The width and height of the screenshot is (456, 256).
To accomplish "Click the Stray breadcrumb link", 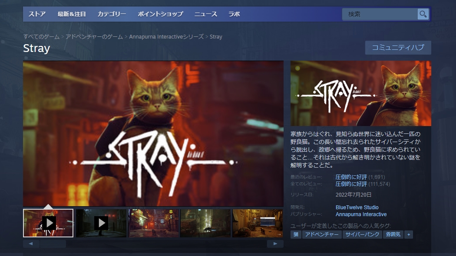I will click(216, 37).
